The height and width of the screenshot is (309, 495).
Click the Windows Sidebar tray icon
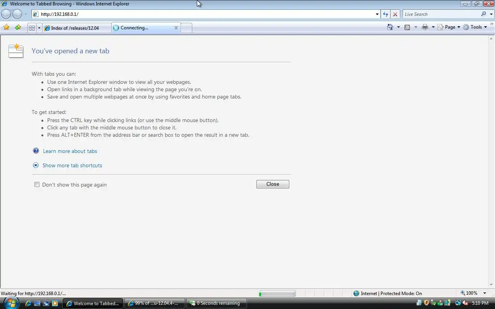pyautogui.click(x=447, y=303)
